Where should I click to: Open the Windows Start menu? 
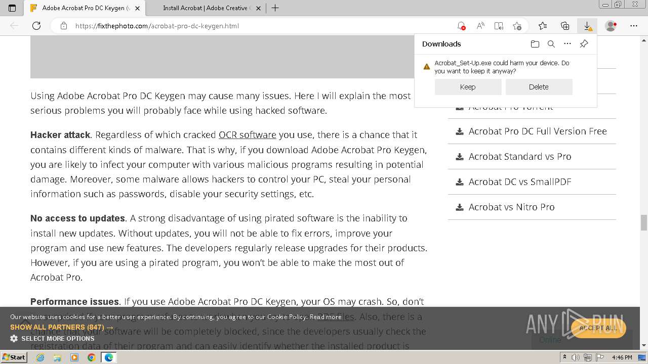[x=14, y=357]
